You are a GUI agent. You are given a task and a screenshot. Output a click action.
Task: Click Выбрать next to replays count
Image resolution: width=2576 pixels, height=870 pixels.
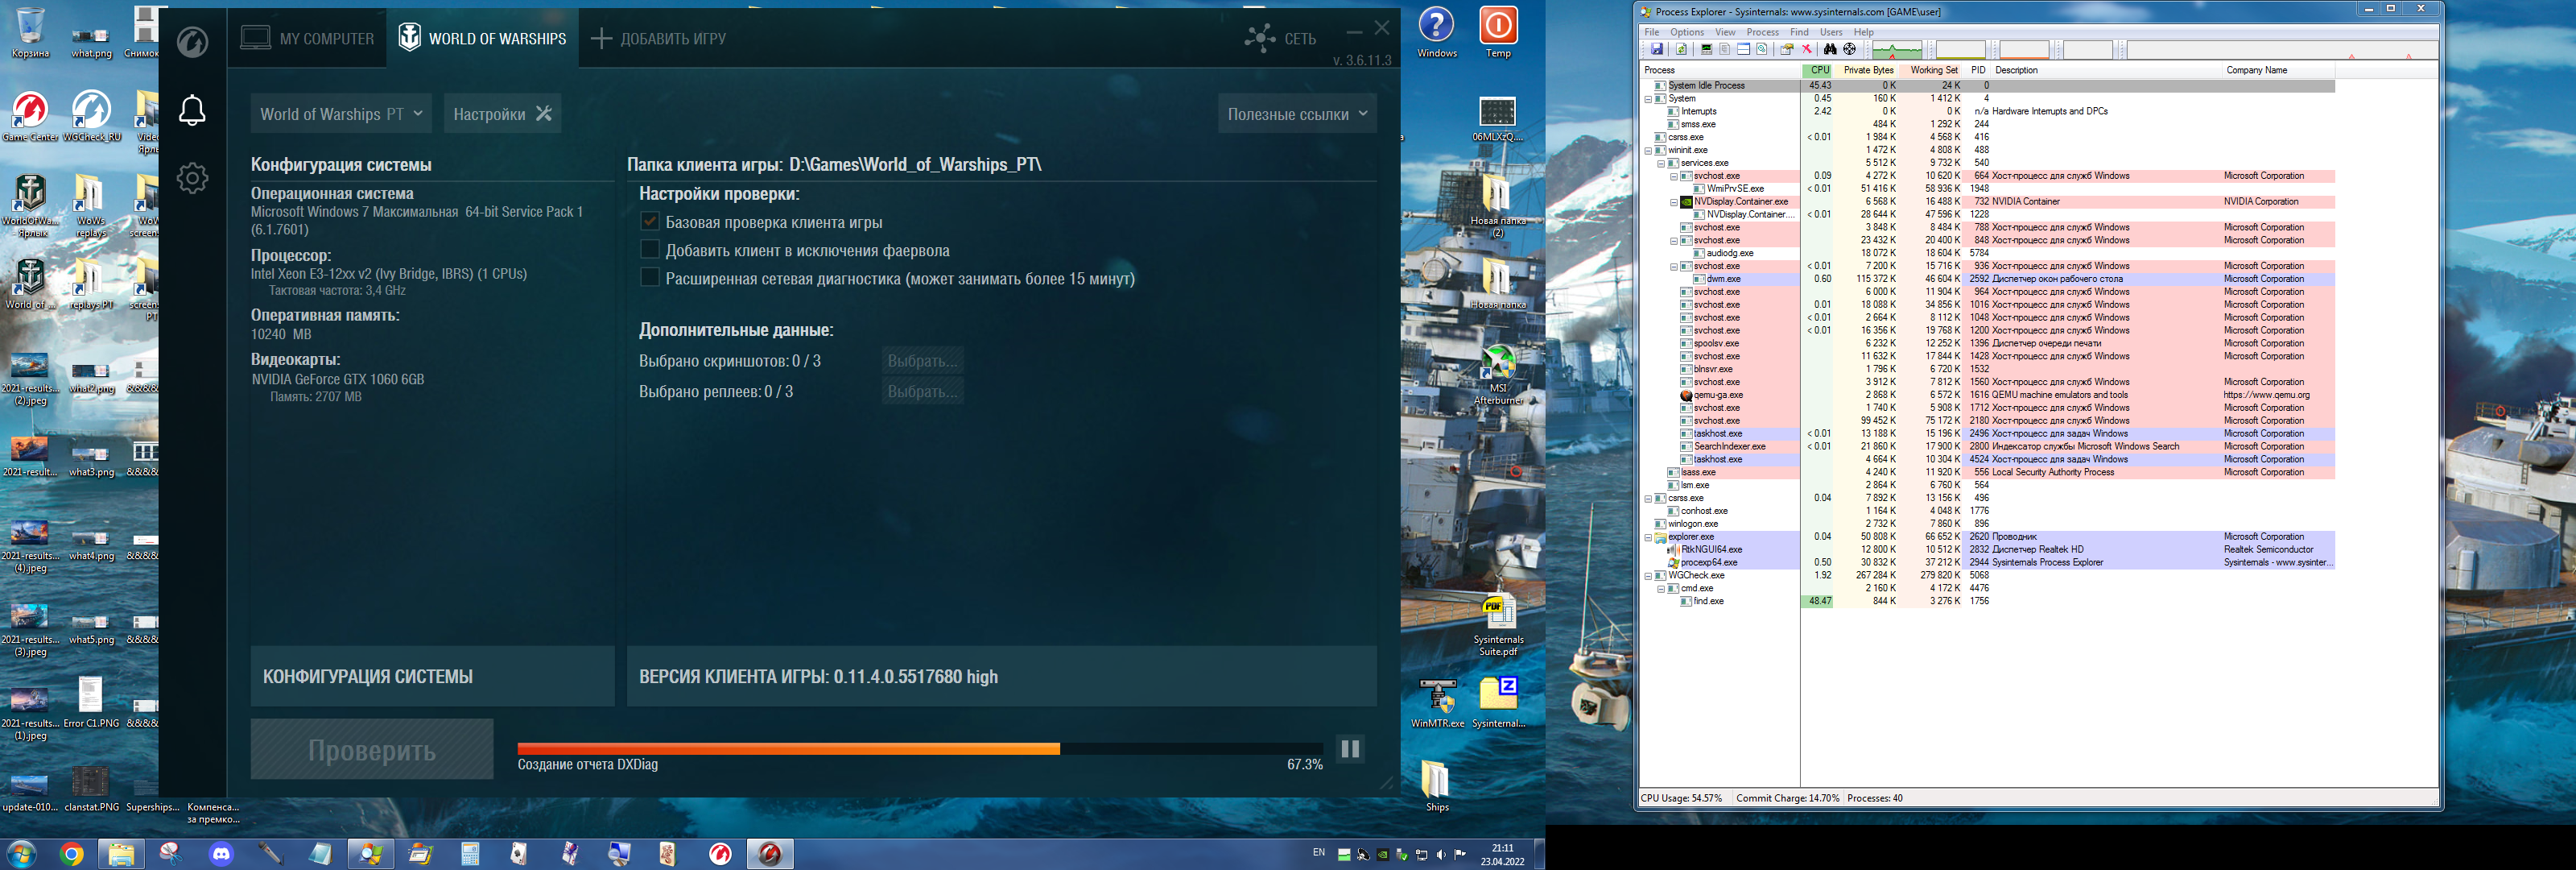click(922, 391)
